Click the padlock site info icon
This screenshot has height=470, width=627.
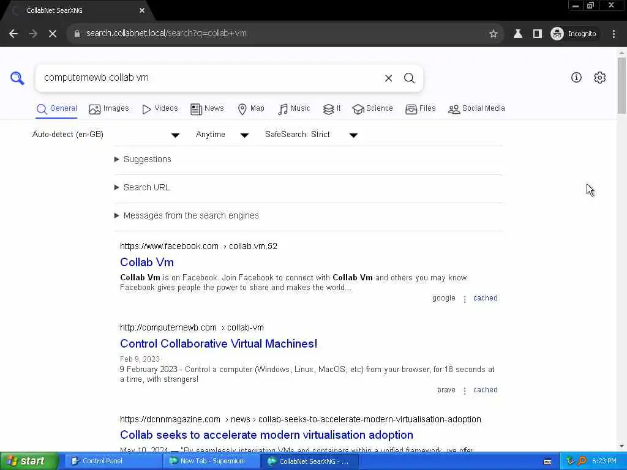77,34
